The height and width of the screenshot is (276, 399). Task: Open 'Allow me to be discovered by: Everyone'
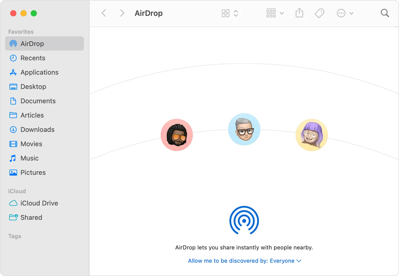(x=245, y=261)
